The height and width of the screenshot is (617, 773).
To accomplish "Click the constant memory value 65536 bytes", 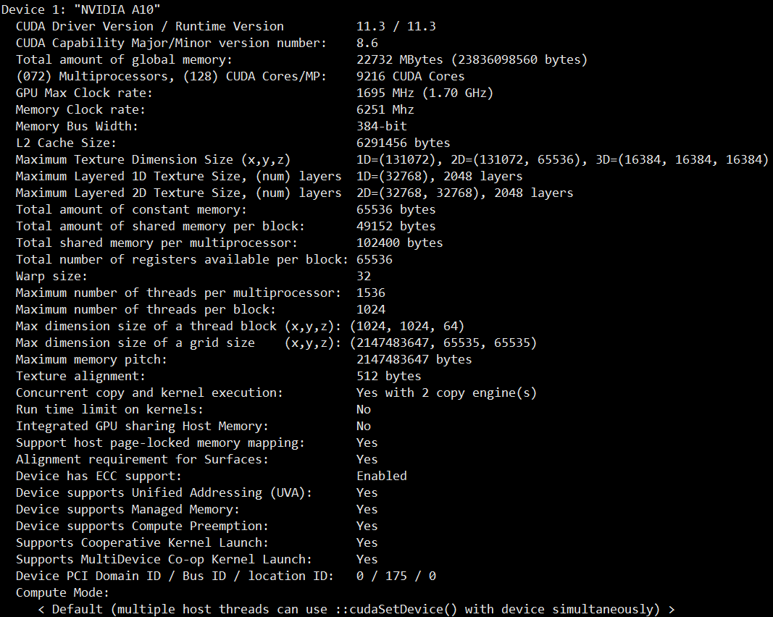I will tap(396, 209).
